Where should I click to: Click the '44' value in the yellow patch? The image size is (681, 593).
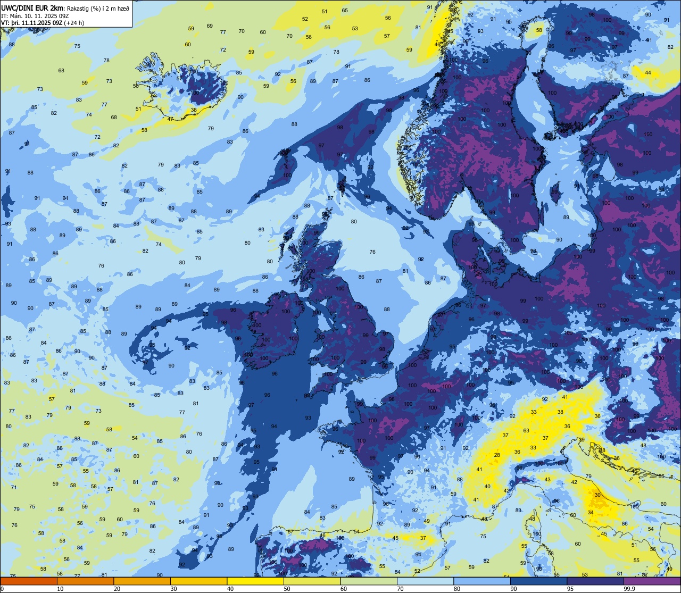click(648, 72)
